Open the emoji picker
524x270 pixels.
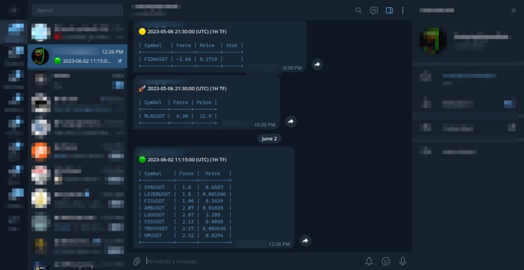click(386, 262)
